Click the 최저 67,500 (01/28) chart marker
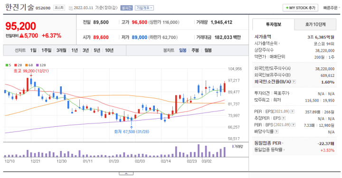Image resolution: width=342 pixels, height=178 pixels. click(x=132, y=131)
